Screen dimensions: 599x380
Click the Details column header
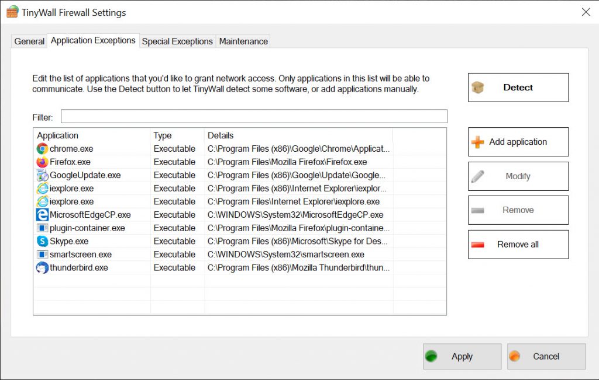point(298,135)
